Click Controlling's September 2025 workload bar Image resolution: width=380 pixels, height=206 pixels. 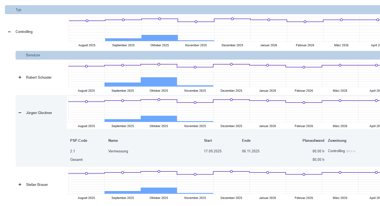123,40
